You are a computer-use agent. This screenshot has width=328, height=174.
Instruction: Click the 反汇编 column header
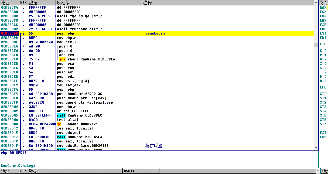[99, 3]
